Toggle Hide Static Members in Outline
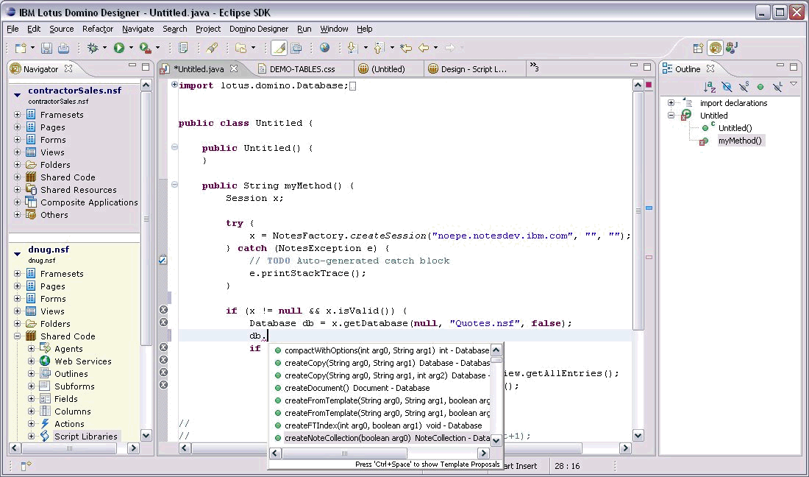Viewport: 809px width, 477px height. (744, 87)
